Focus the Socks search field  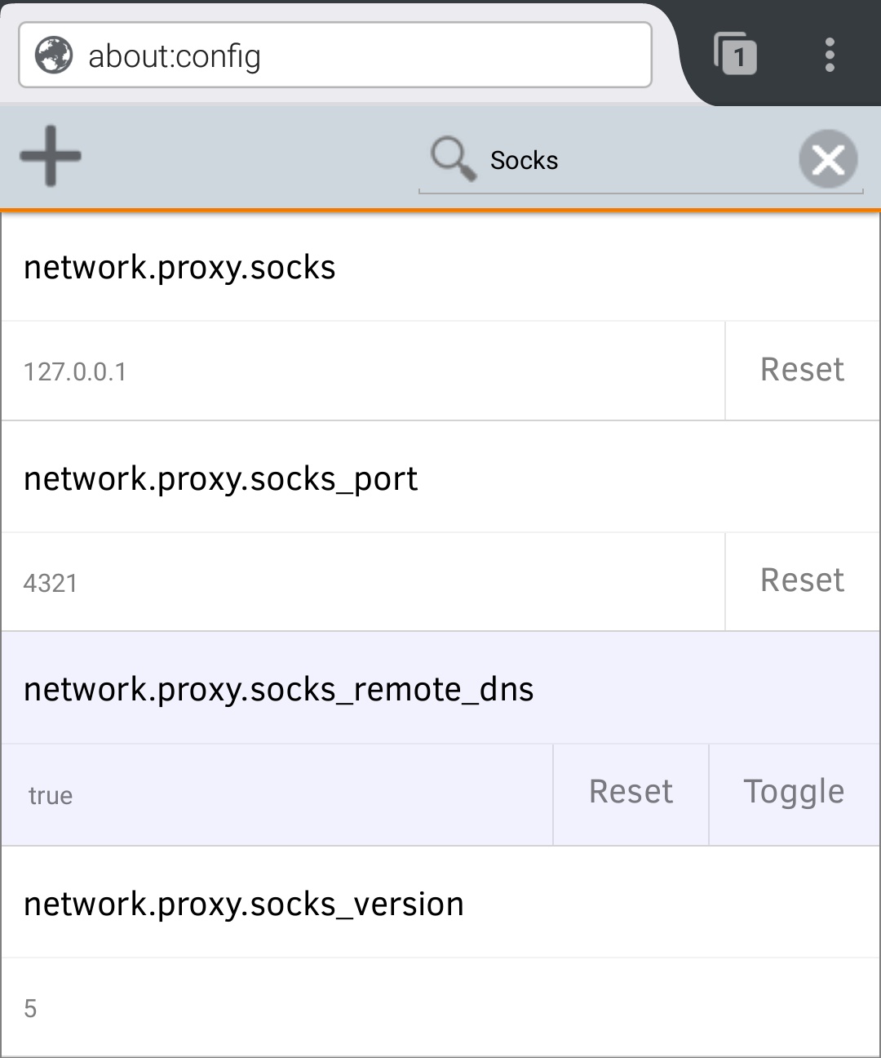(x=641, y=160)
